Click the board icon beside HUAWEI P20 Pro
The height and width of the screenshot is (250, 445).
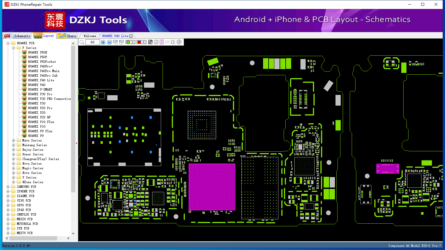(24, 108)
